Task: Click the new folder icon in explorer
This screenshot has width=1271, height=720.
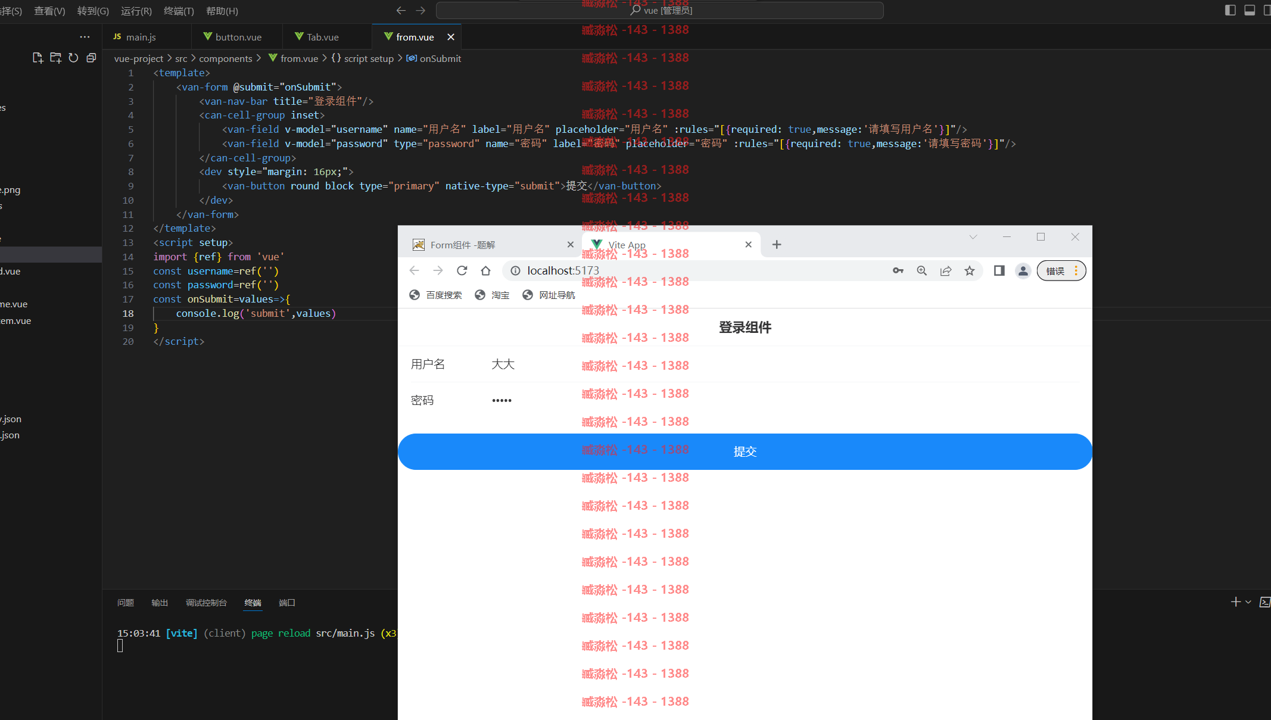Action: [x=55, y=58]
